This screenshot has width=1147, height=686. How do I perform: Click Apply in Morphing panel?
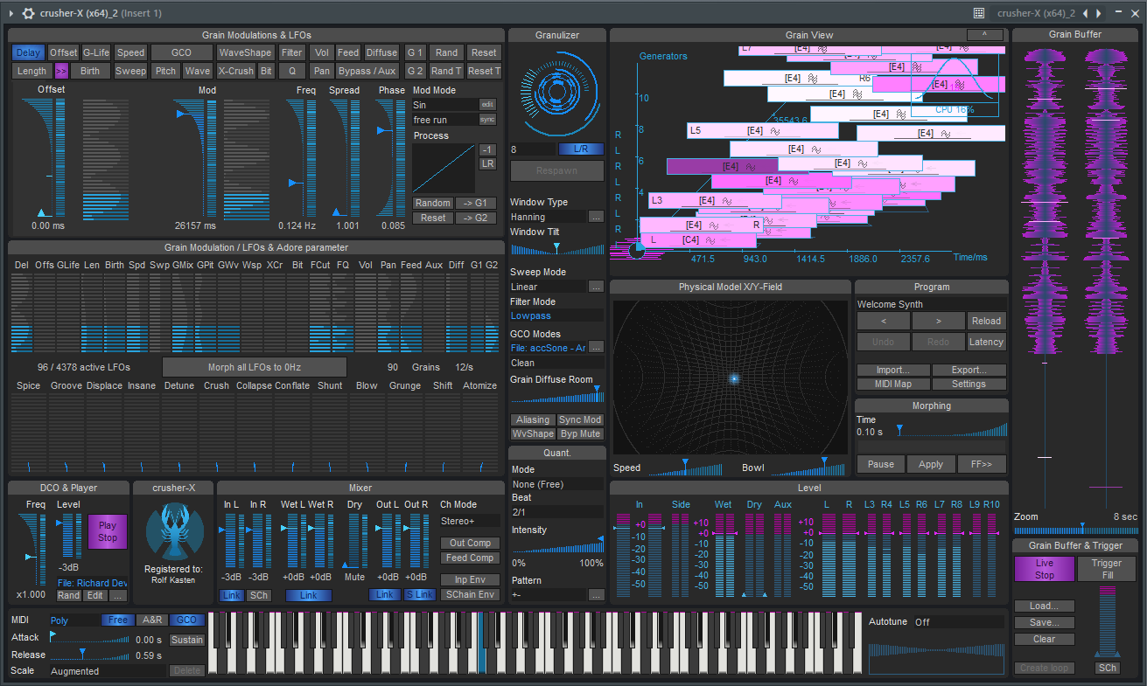pyautogui.click(x=931, y=464)
